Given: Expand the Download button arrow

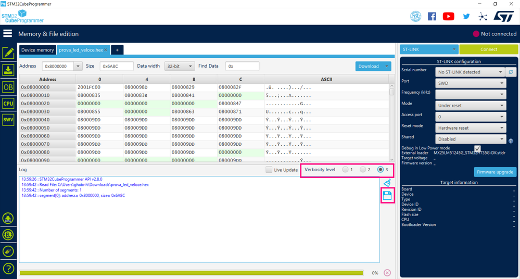Looking at the screenshot, I should click(x=387, y=66).
